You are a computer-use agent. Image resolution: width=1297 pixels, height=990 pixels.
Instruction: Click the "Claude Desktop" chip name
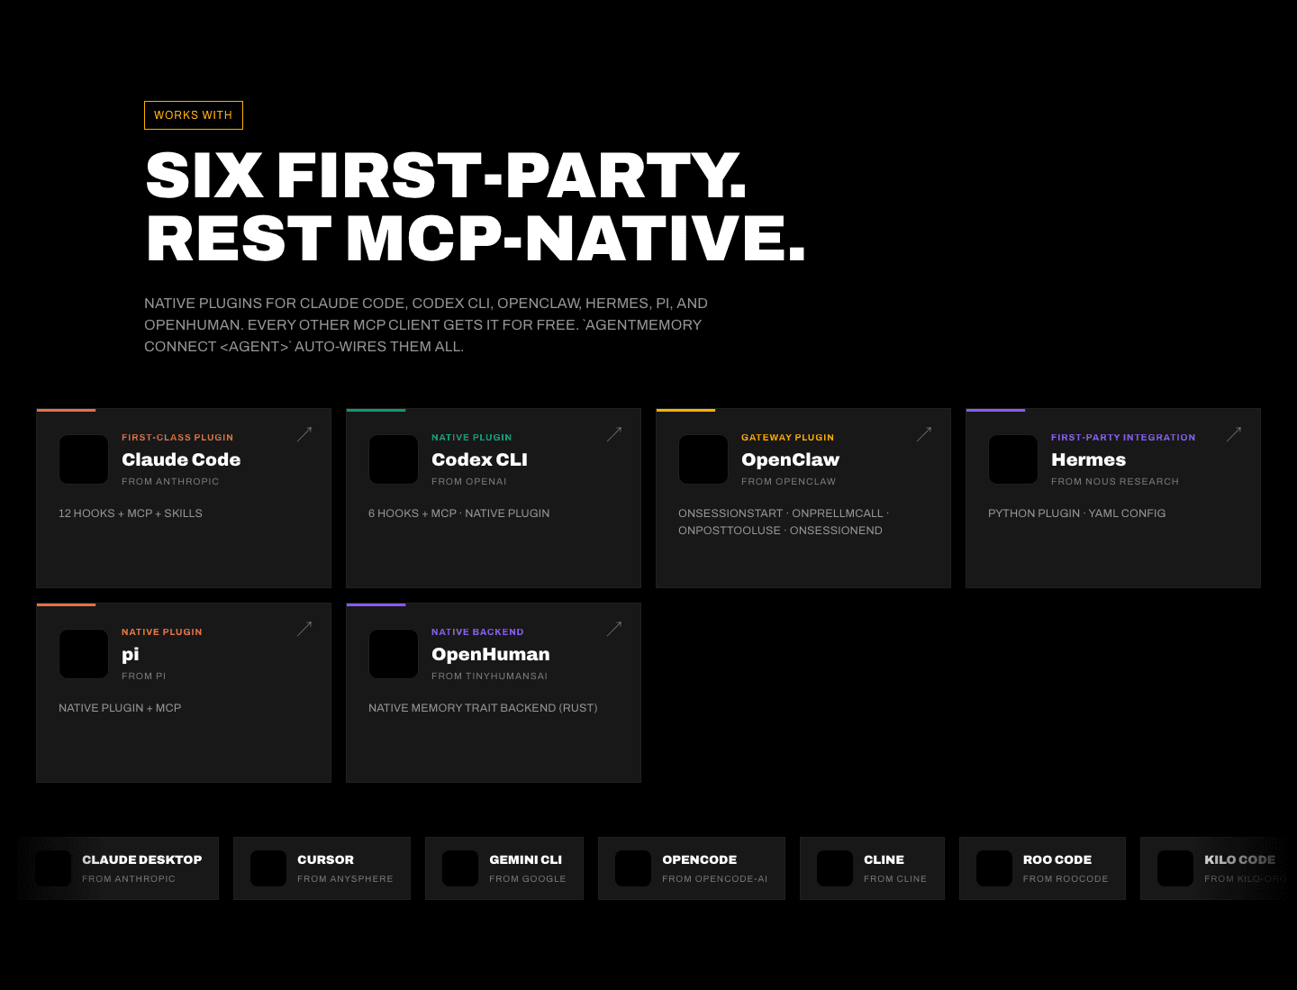142,859
